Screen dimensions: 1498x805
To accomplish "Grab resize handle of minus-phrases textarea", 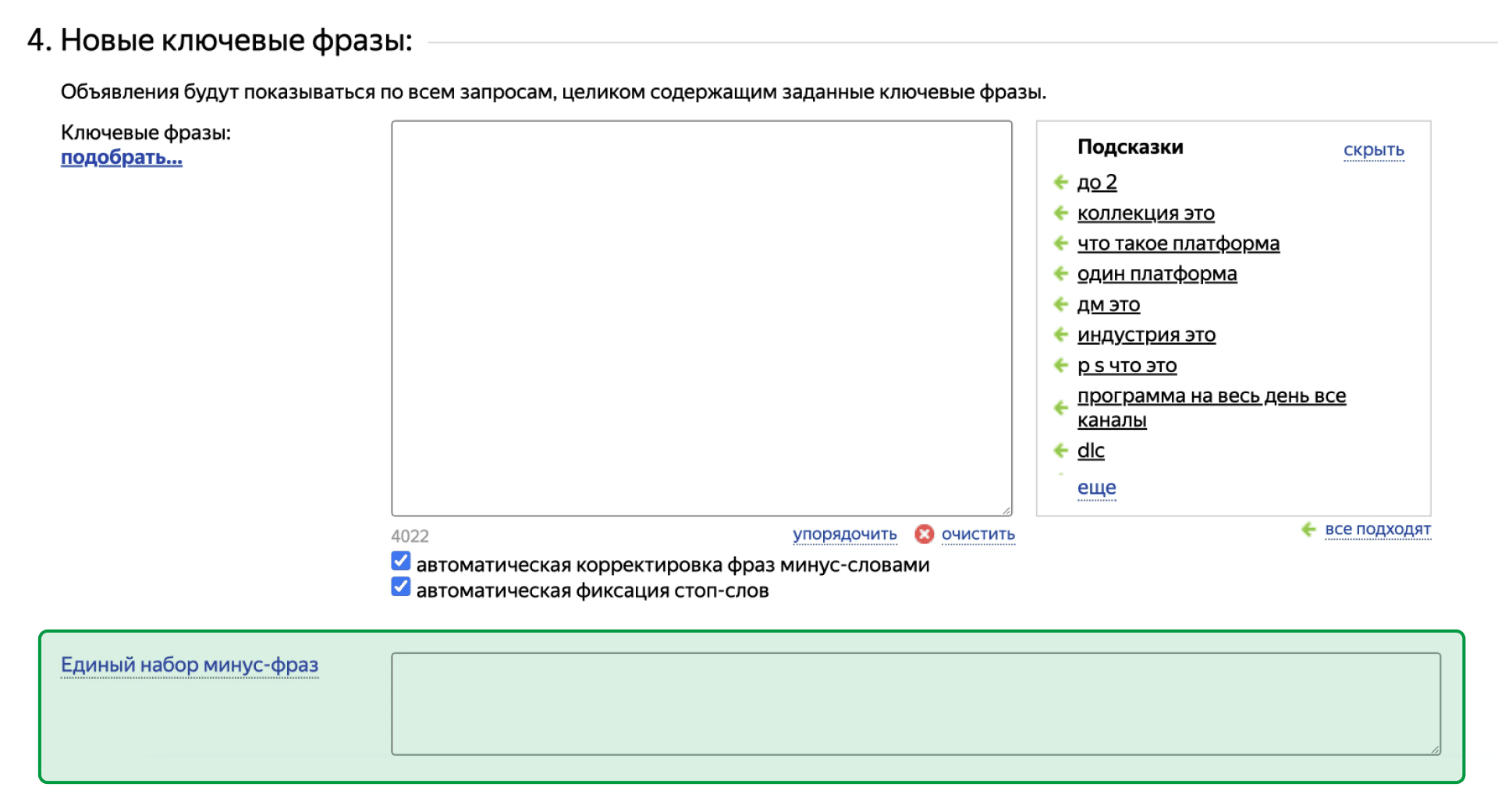I will pyautogui.click(x=1435, y=749).
